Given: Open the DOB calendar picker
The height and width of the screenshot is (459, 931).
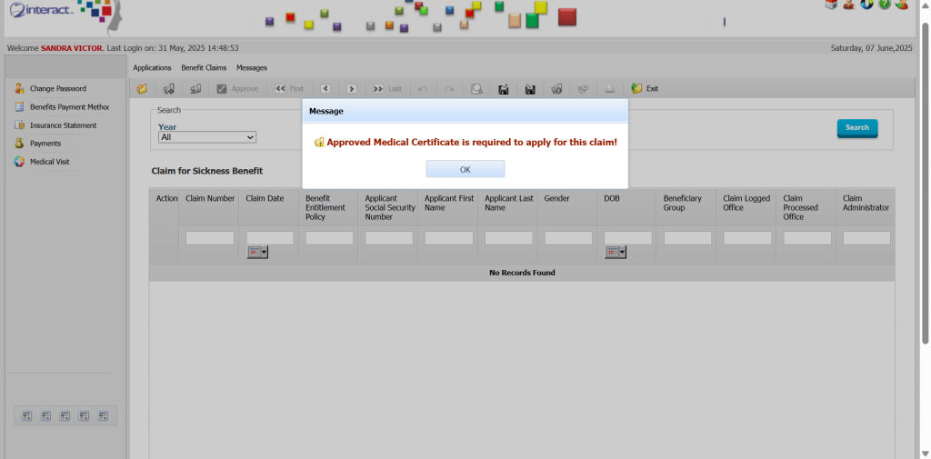Looking at the screenshot, I should [x=616, y=252].
